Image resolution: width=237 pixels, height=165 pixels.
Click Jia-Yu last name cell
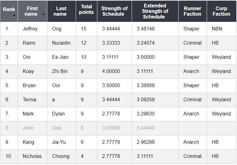click(x=59, y=142)
